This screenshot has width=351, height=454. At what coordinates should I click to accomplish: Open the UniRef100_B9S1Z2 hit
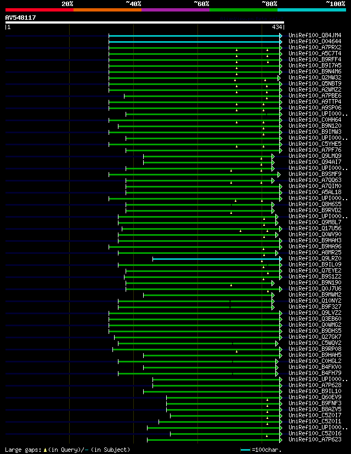click(315, 277)
